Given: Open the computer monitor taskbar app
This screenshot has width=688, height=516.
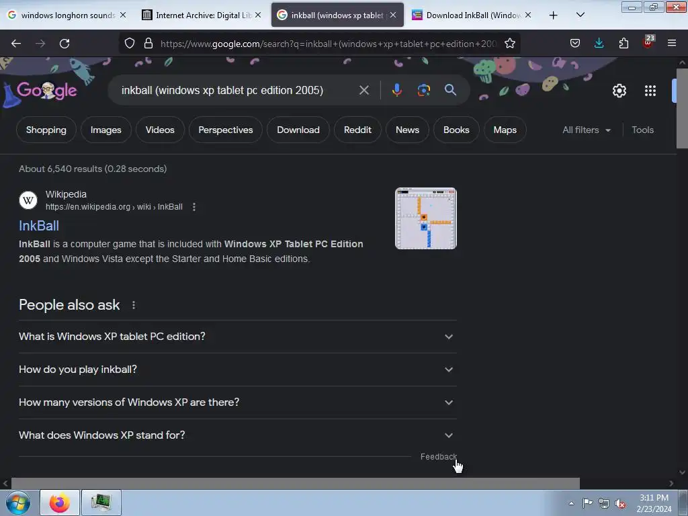Looking at the screenshot, I should click(x=101, y=503).
